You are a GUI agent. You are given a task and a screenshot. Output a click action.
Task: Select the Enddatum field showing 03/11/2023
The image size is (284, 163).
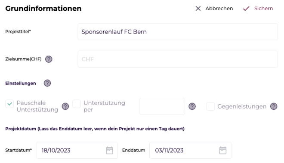pyautogui.click(x=190, y=151)
